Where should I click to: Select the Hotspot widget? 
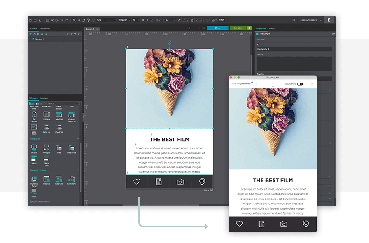point(46,149)
